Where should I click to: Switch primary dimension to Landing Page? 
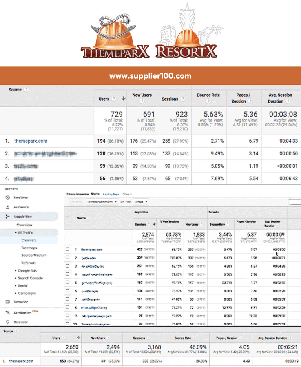tap(111, 194)
